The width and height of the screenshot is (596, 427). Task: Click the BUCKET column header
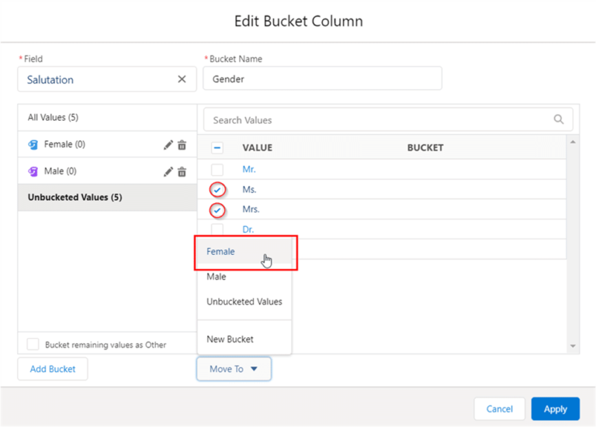pyautogui.click(x=425, y=148)
